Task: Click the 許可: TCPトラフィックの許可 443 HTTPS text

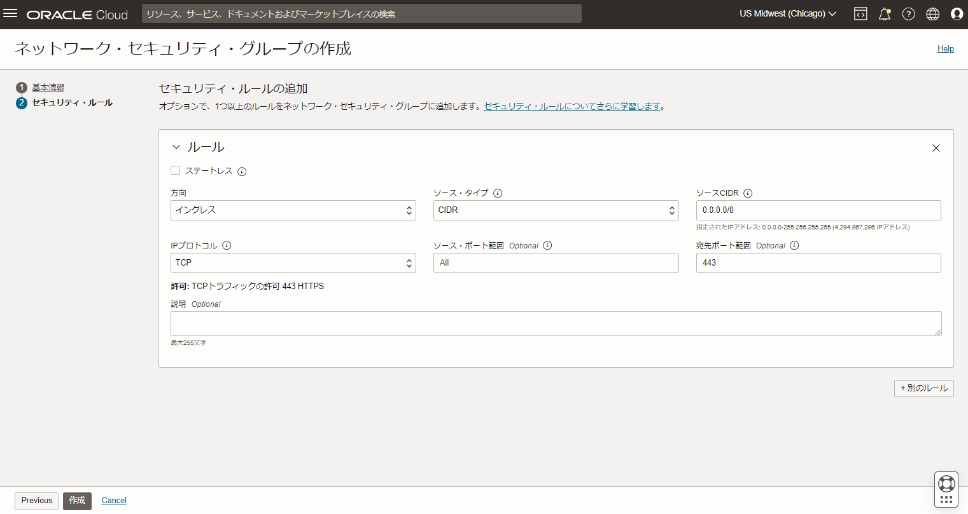Action: pyautogui.click(x=248, y=287)
